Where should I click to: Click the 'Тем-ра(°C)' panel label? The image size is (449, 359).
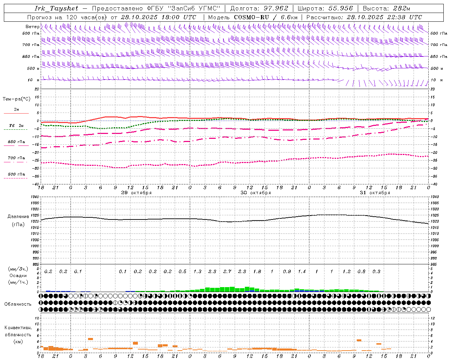[16, 99]
